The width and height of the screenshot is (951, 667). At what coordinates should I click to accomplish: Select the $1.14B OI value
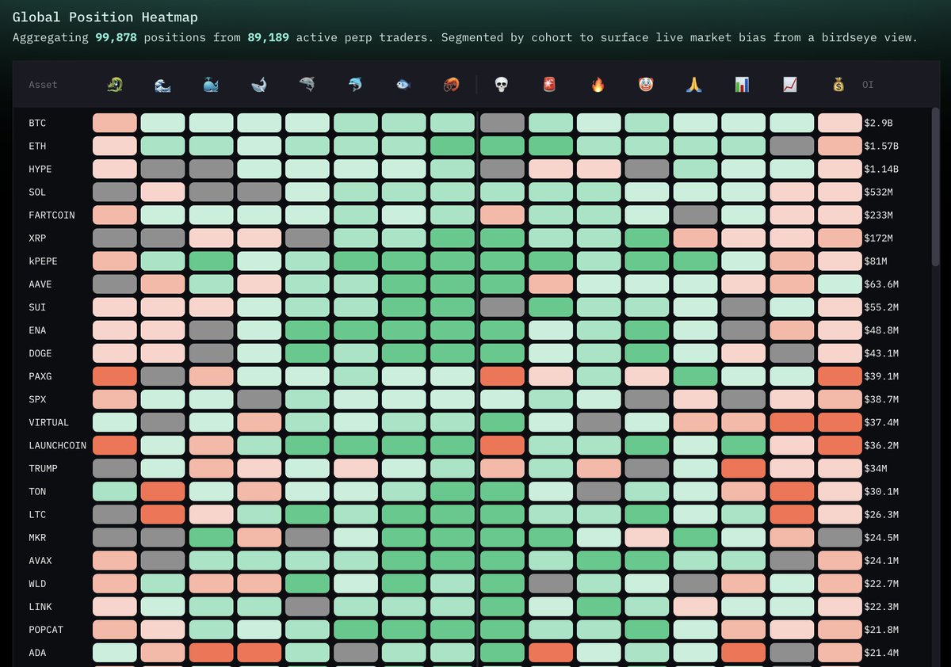click(x=881, y=170)
